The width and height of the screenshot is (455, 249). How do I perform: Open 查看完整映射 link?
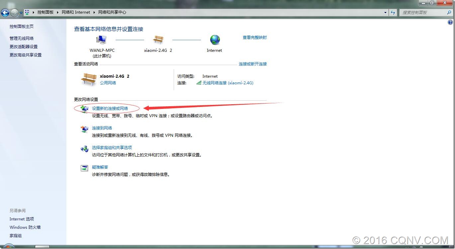255,38
